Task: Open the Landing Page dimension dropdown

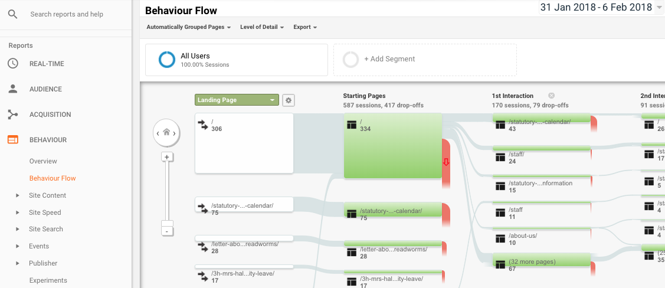Action: pyautogui.click(x=237, y=100)
